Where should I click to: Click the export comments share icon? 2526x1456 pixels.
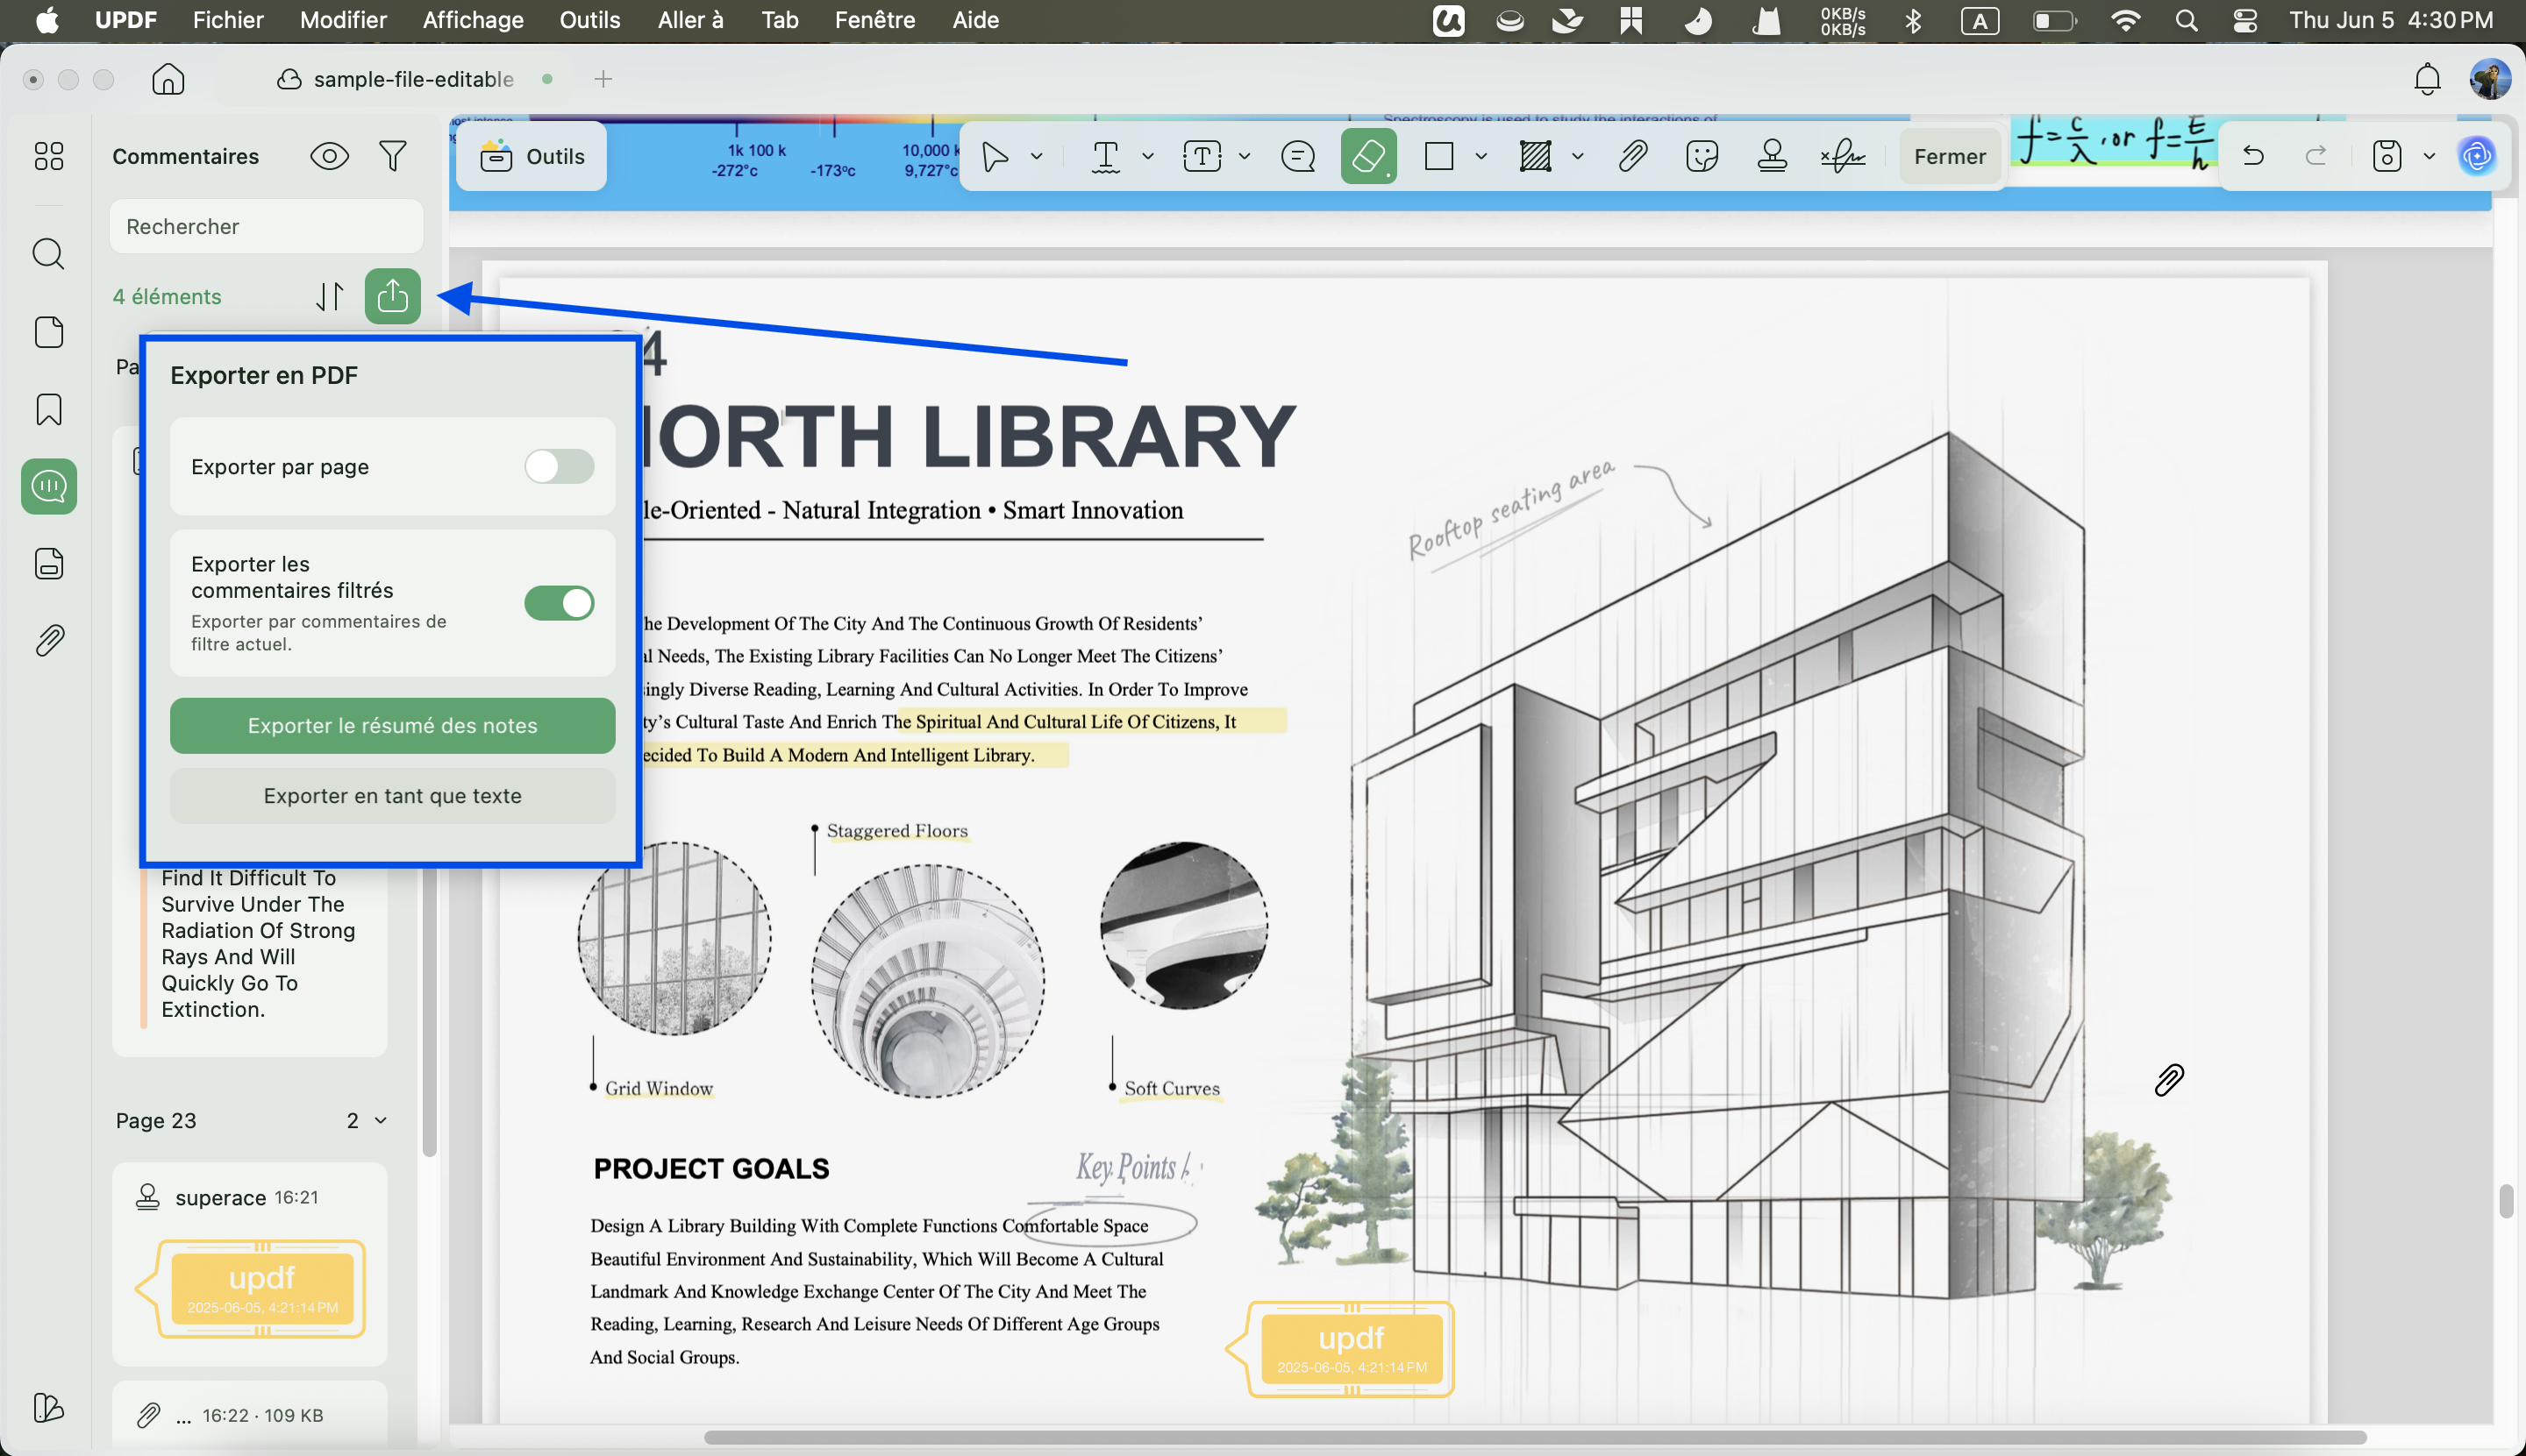click(392, 296)
